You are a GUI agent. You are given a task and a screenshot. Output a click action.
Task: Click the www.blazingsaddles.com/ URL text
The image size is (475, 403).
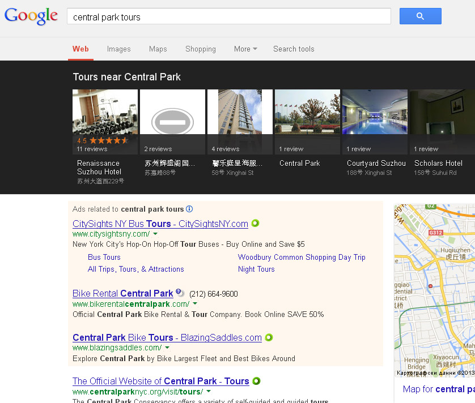click(x=117, y=348)
